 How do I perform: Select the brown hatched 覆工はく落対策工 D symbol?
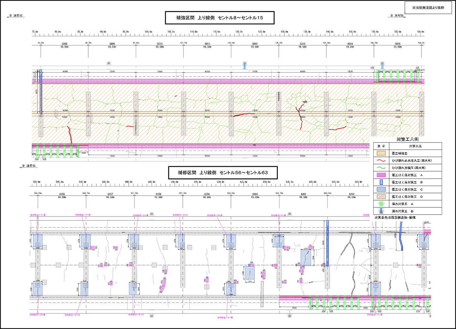coord(381,197)
